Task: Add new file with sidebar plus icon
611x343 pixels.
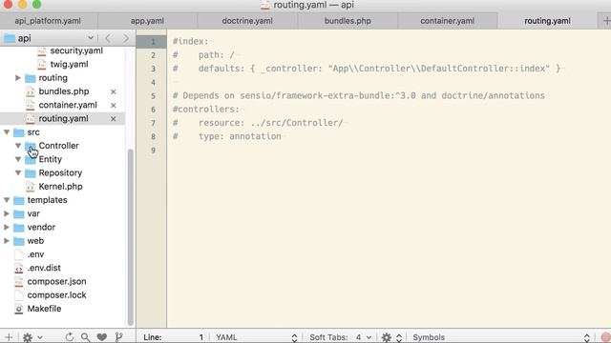Action: tap(9, 337)
